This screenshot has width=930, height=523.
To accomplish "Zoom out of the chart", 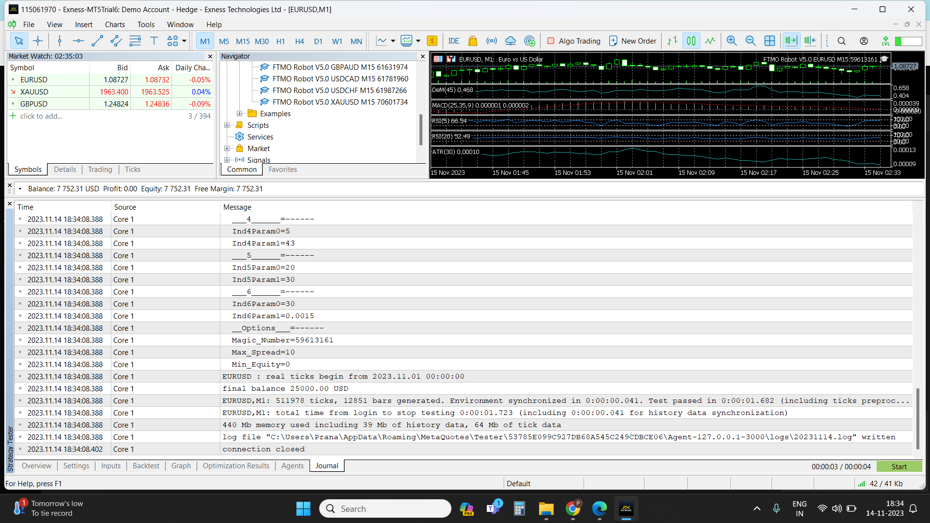I will pos(751,41).
